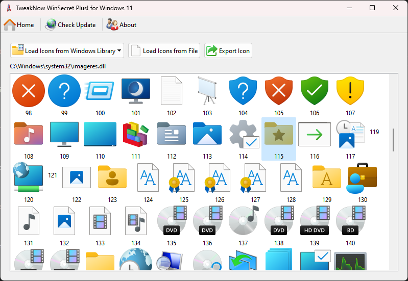This screenshot has height=281, width=408.
Task: Select the BD disc icon 140
Action: [350, 220]
